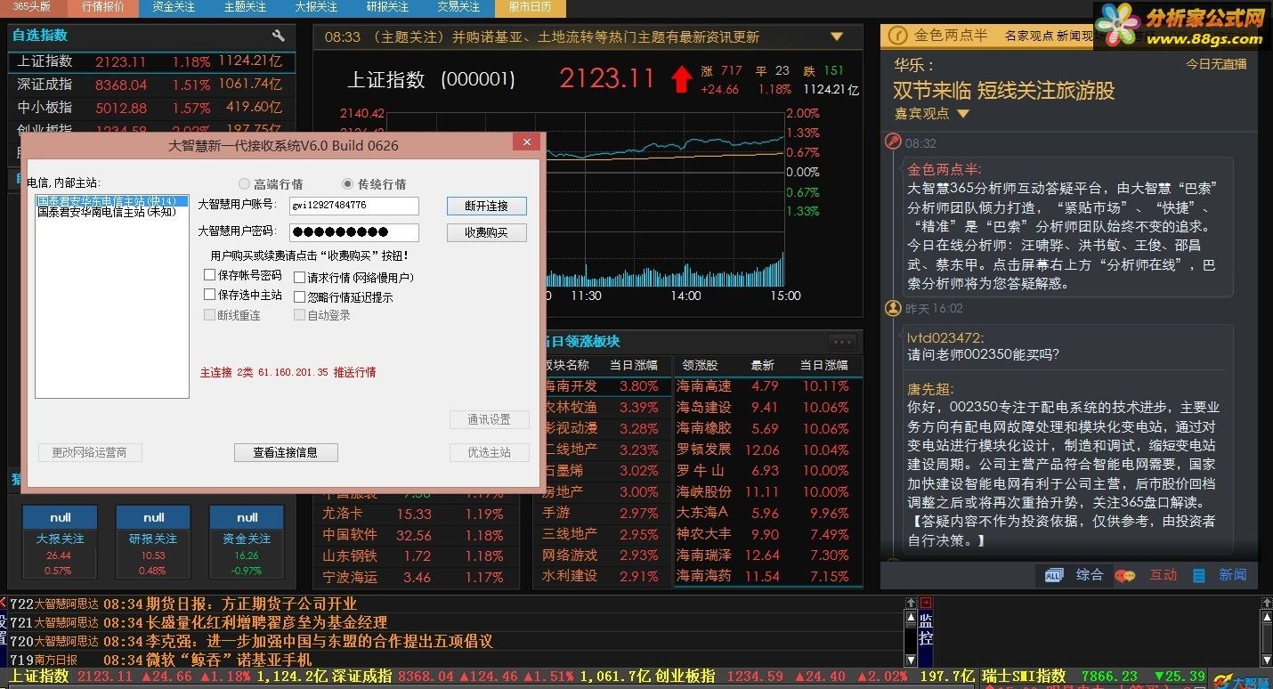1273x689 pixels.
Task: Open the 研报关注 null card
Action: tap(153, 541)
